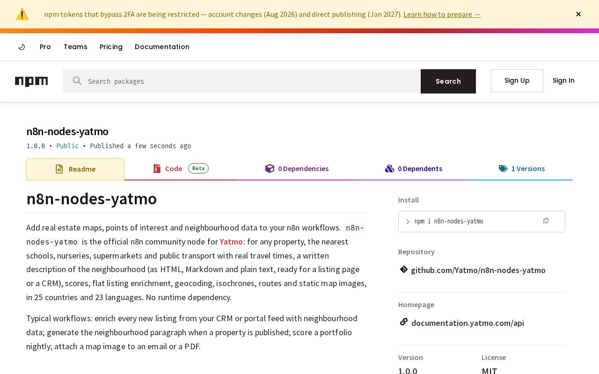Show the 0 Dependents tab
Viewport: 599px width, 374px height.
tap(414, 169)
